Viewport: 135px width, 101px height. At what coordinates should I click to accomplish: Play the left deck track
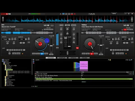[42, 54]
